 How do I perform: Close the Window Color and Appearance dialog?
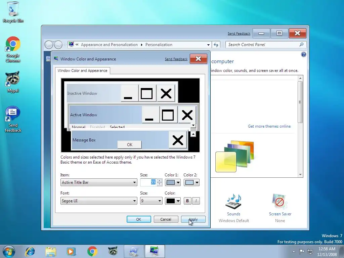[198, 58]
